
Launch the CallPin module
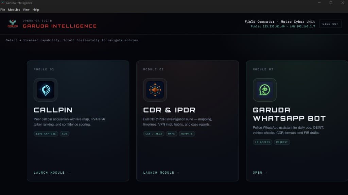(52, 173)
